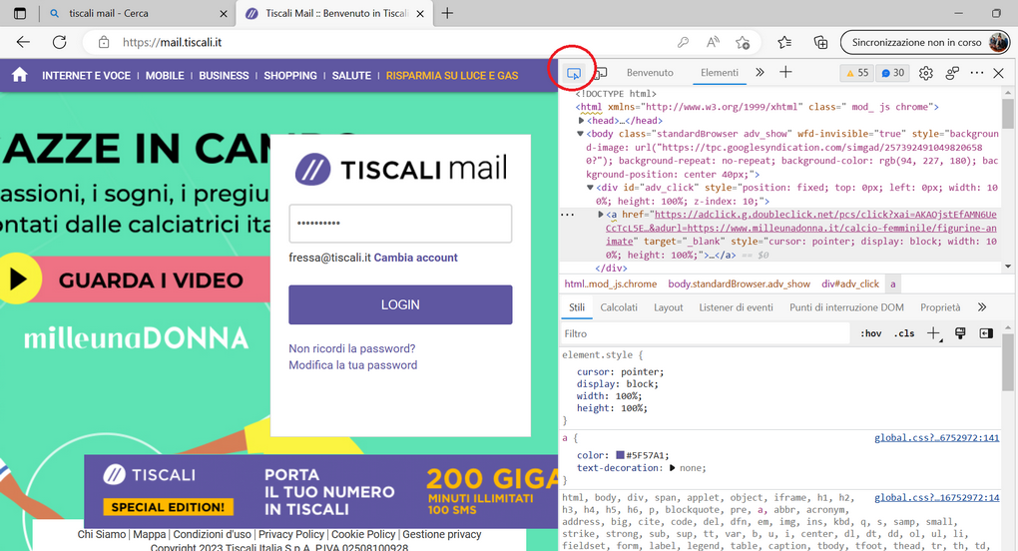Open Non ricordi la password link

click(352, 348)
